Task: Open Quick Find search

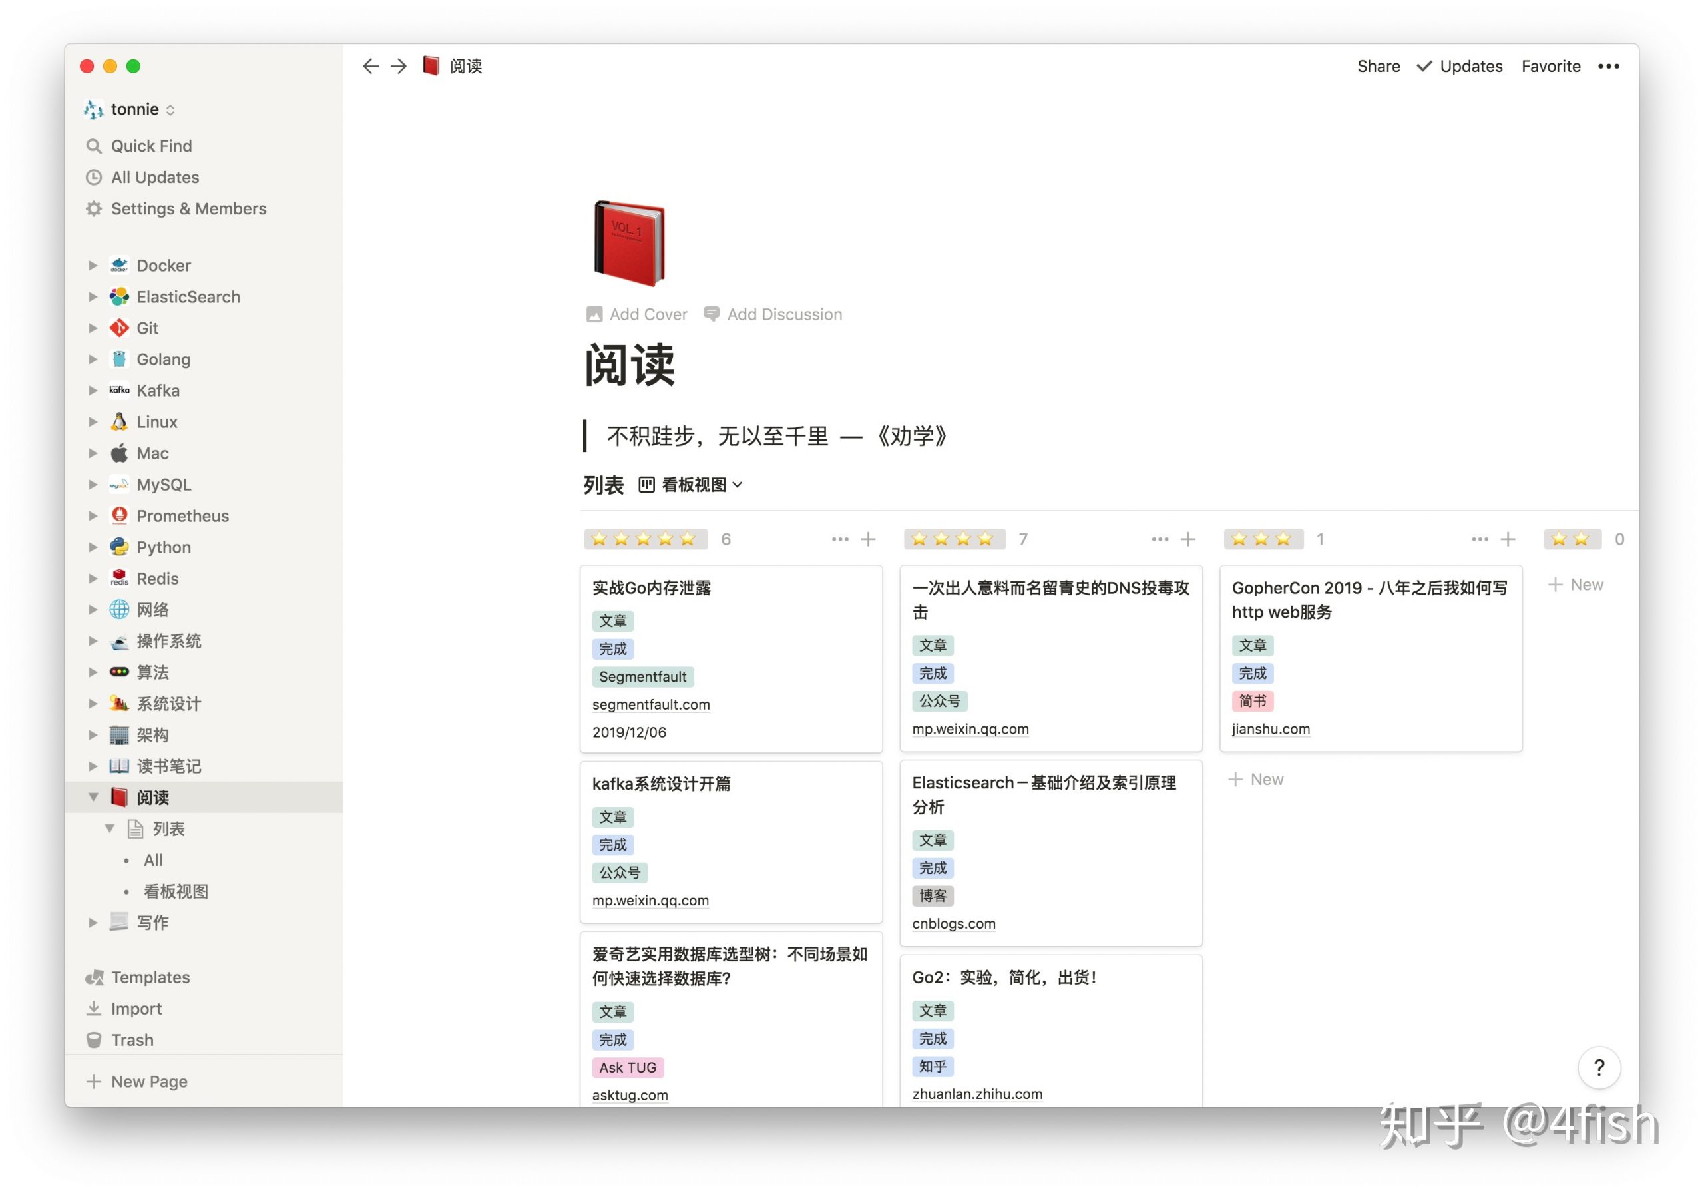Action: [x=150, y=146]
